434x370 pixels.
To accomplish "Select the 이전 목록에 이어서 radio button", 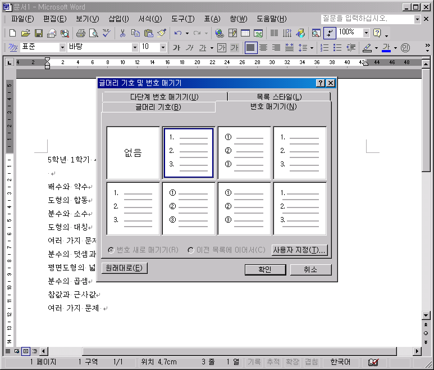I will click(191, 250).
